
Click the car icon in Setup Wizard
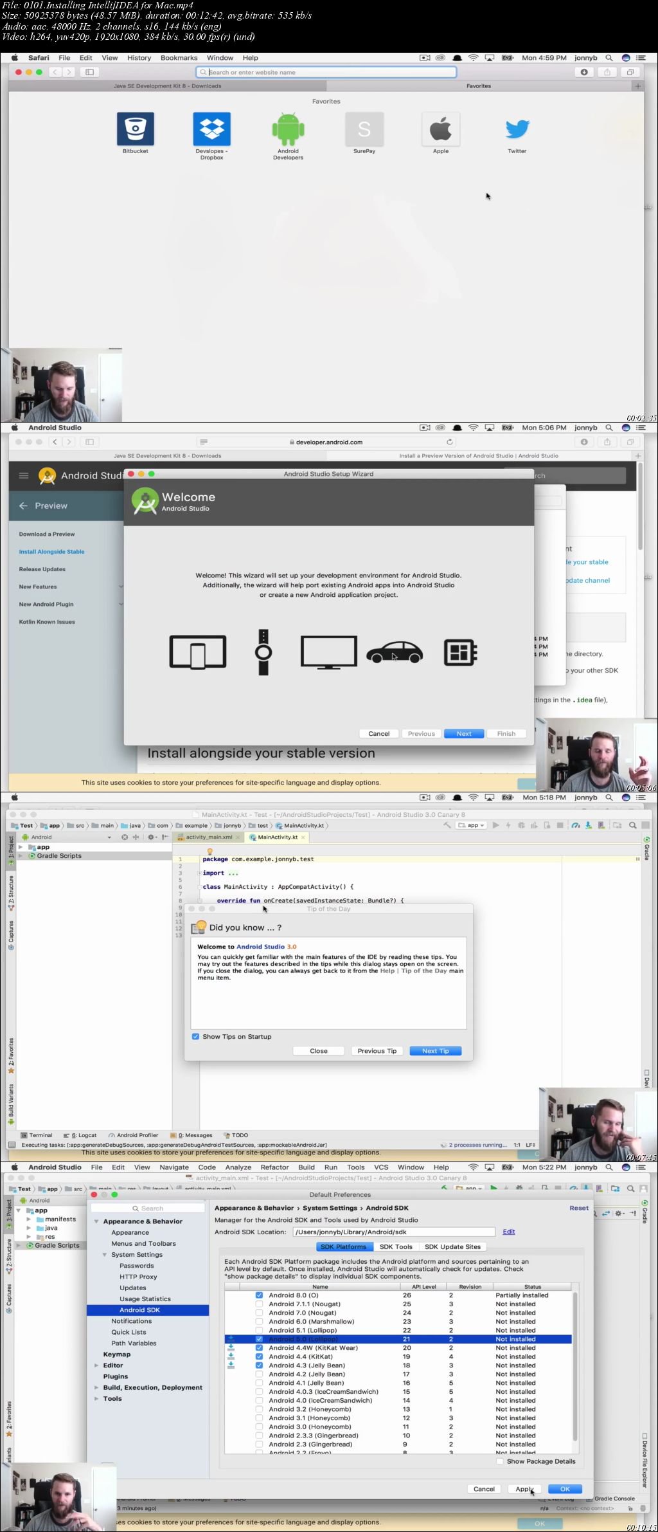pos(394,652)
